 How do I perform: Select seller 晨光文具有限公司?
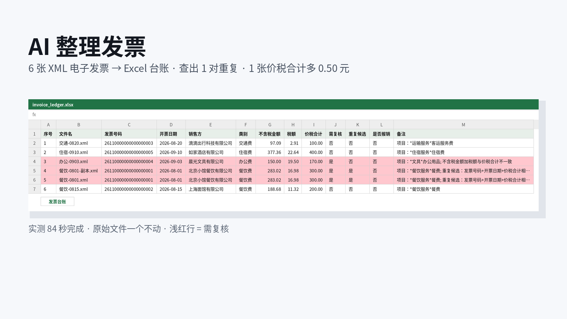[211, 162]
